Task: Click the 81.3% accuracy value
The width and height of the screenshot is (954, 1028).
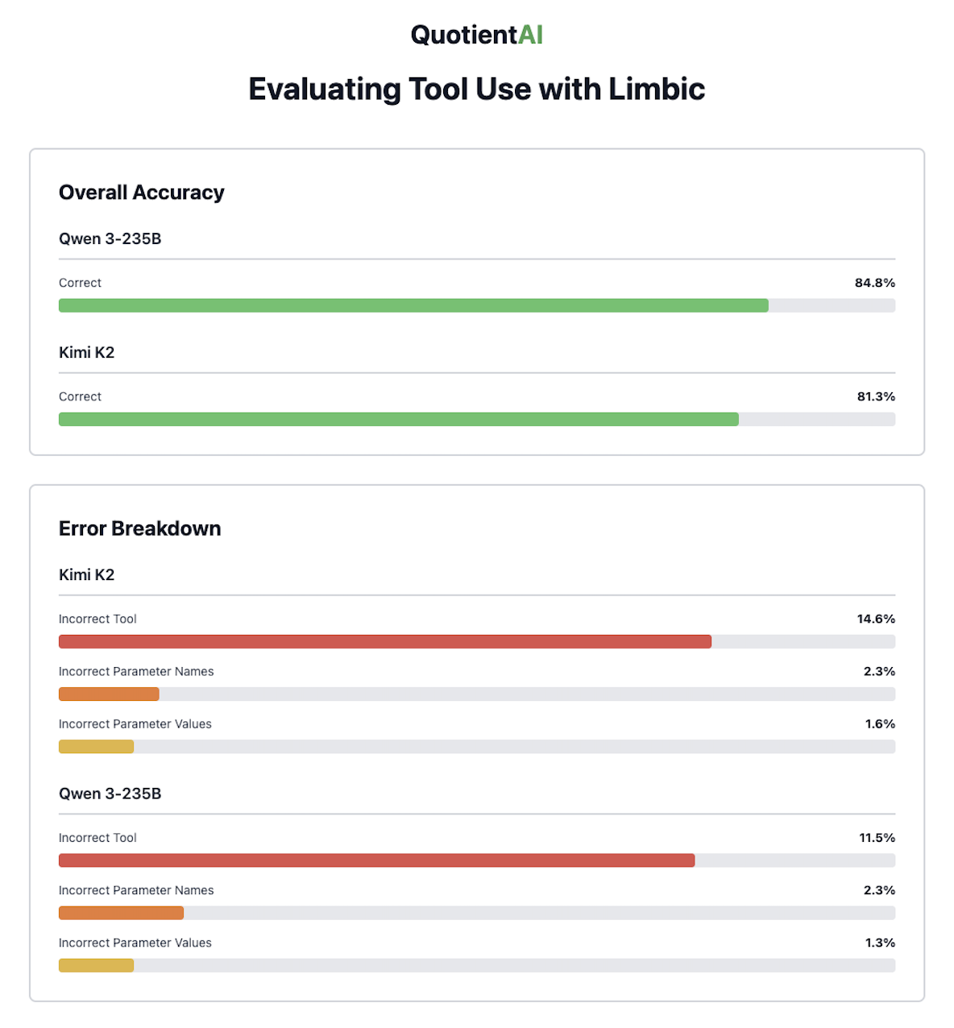Action: [876, 396]
